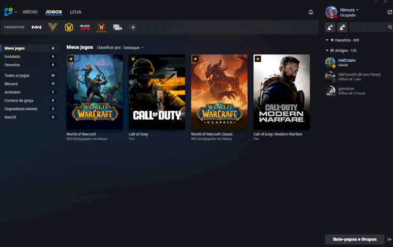This screenshot has width=393, height=247.
Task: Pop out the friends panel window
Action: pyautogui.click(x=390, y=12)
